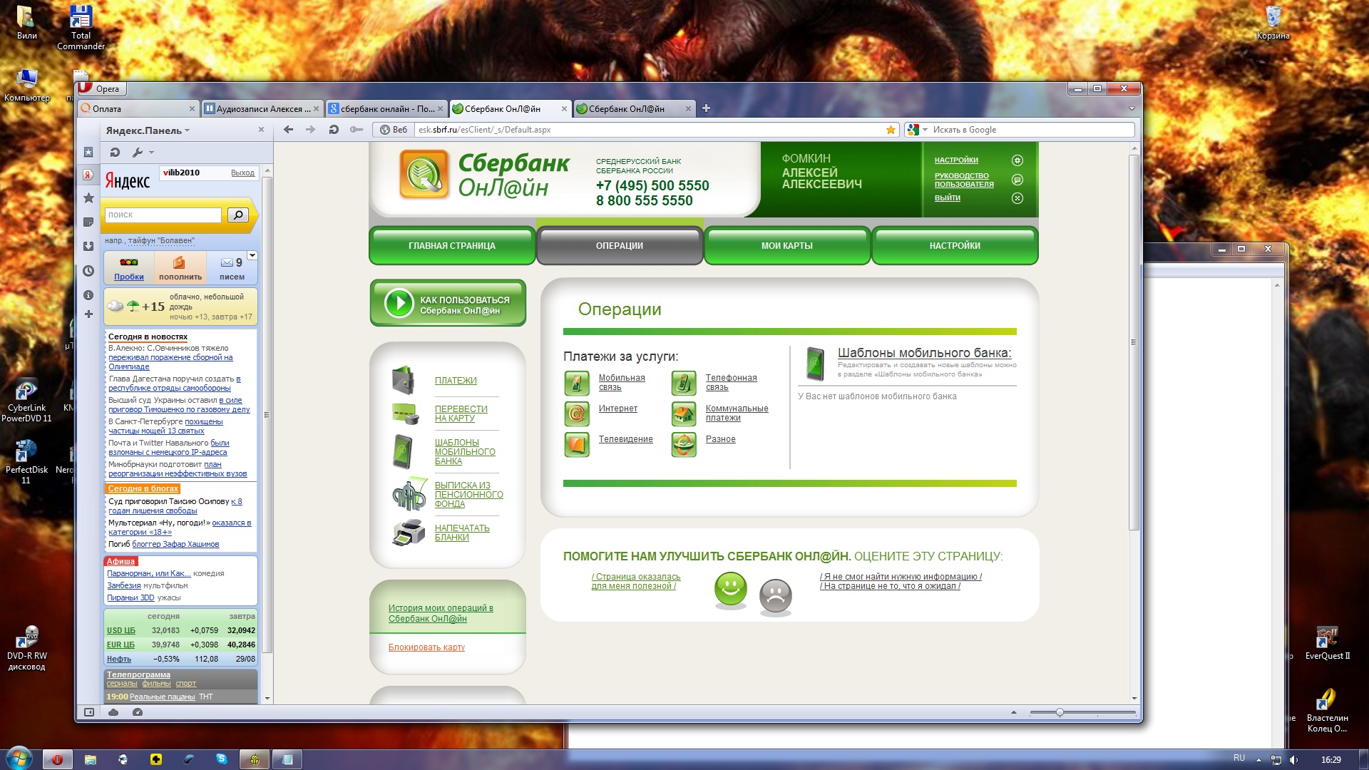Open the Downloads panel icon in the sidebar

(88, 247)
